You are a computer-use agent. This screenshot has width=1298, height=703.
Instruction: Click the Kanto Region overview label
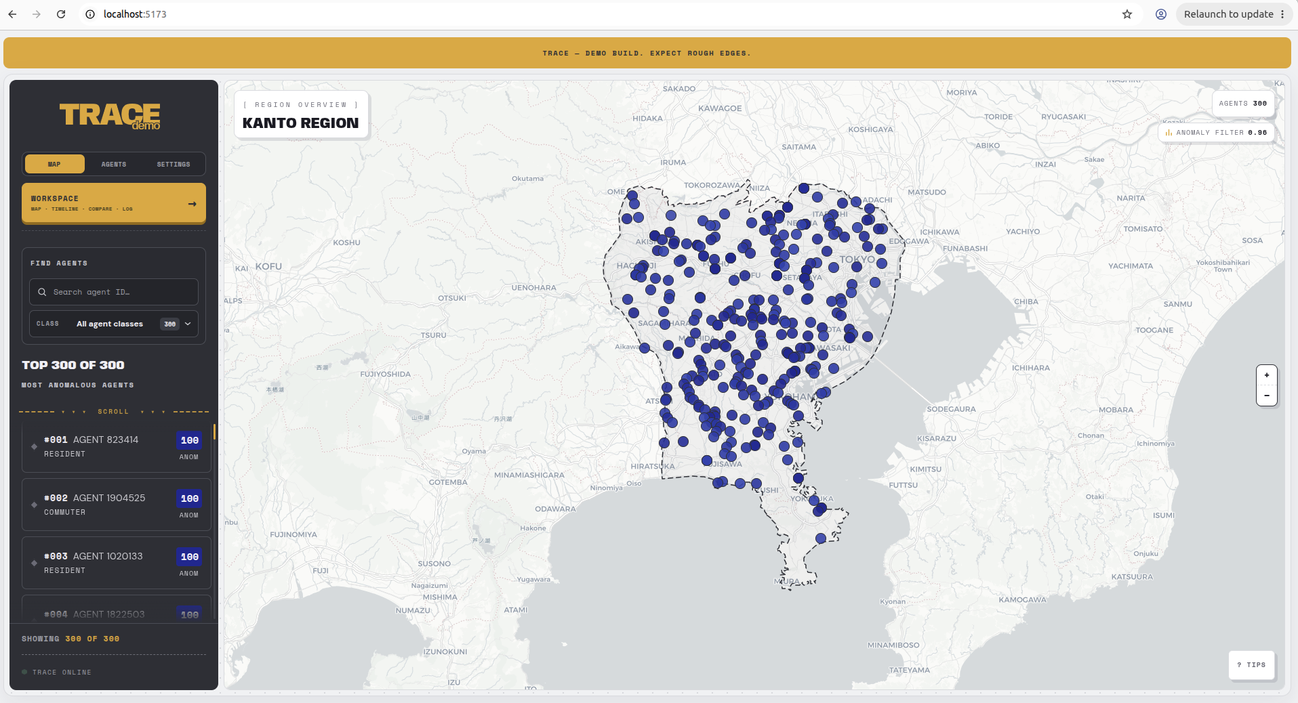point(301,114)
